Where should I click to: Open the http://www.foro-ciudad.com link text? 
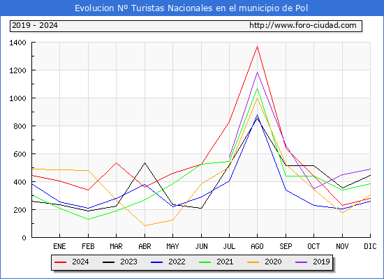click(x=303, y=25)
